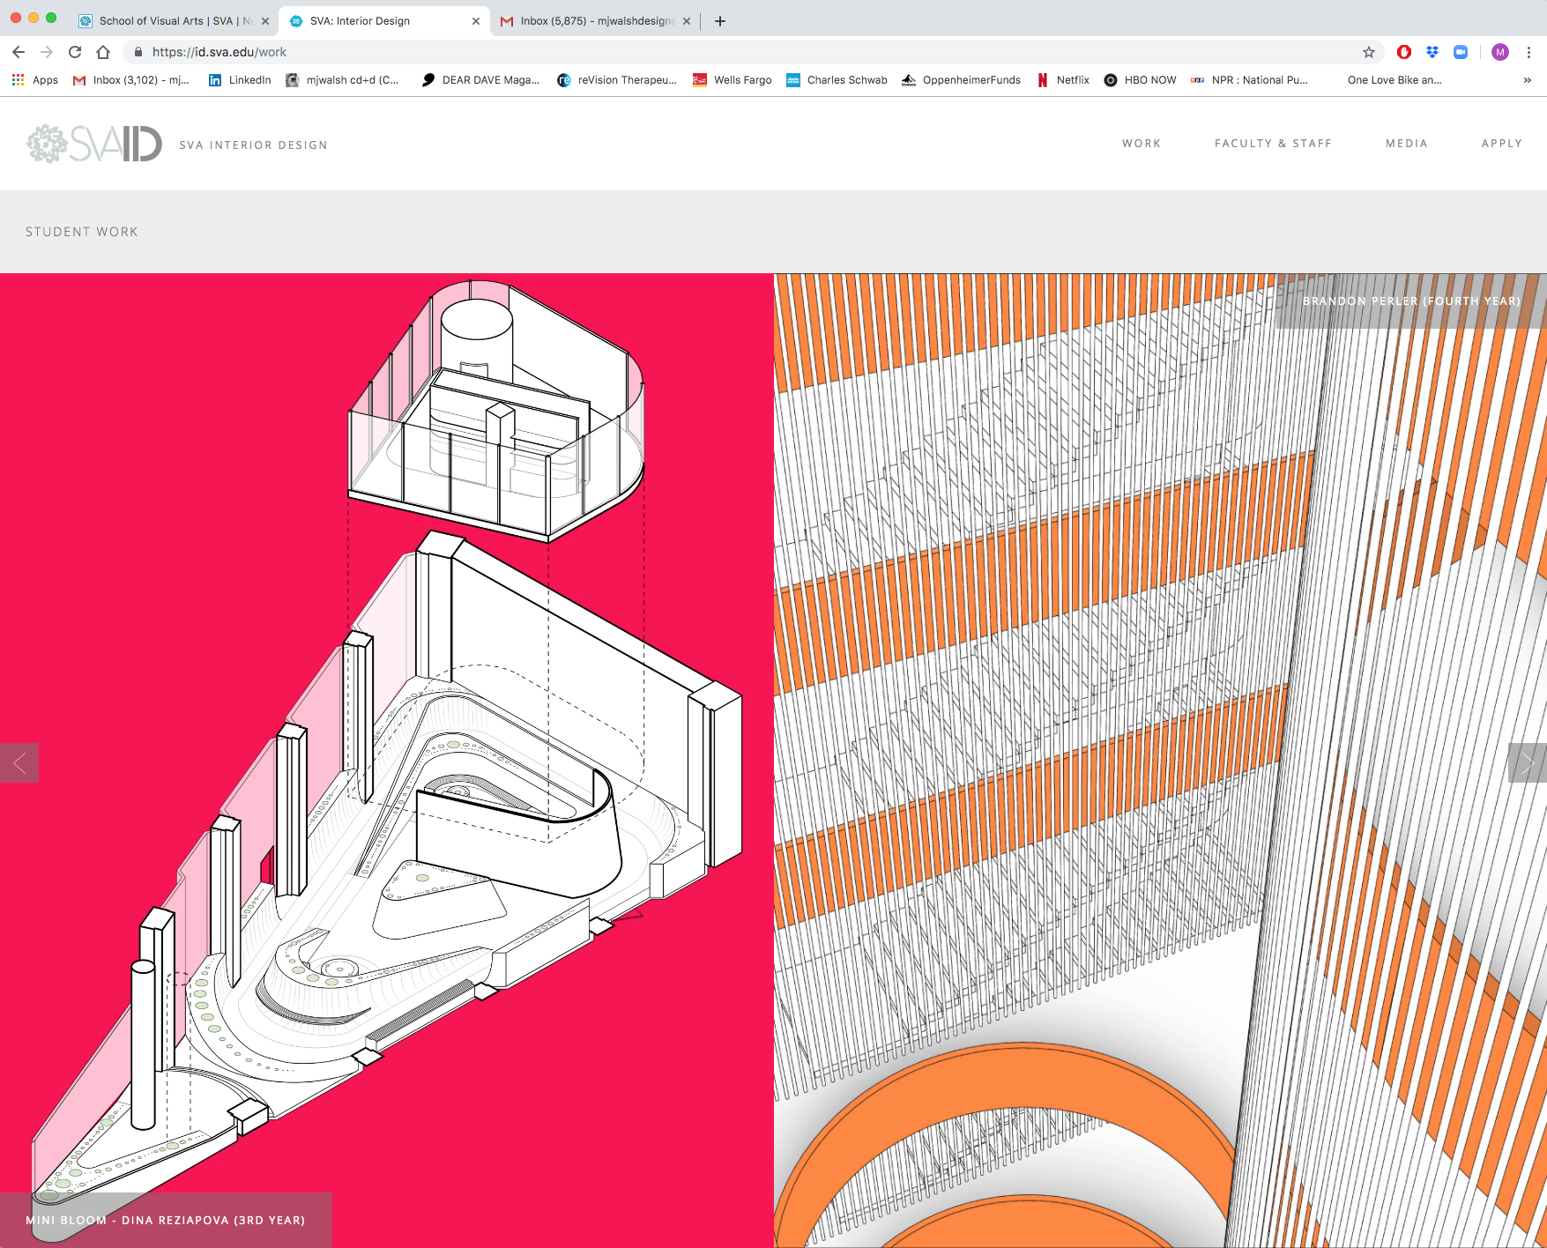Open the Dropbox extension icon
Screen dimensions: 1547x1248
[x=1432, y=52]
